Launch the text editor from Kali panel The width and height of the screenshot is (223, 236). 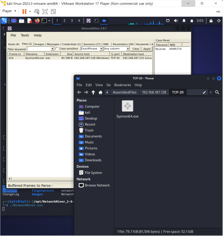29,21
